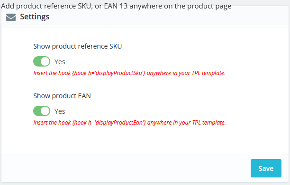Image resolution: width=290 pixels, height=185 pixels.
Task: Click the white knob of the EAN toggle
Action: pyautogui.click(x=45, y=111)
